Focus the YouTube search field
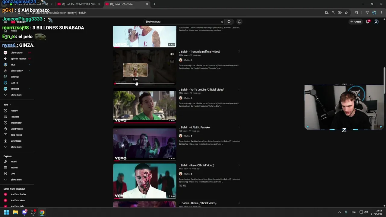 (182, 22)
